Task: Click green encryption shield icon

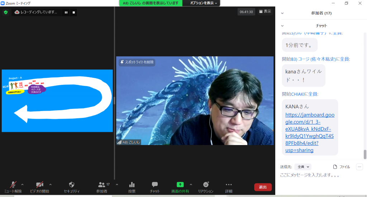Action: pyautogui.click(x=6, y=12)
